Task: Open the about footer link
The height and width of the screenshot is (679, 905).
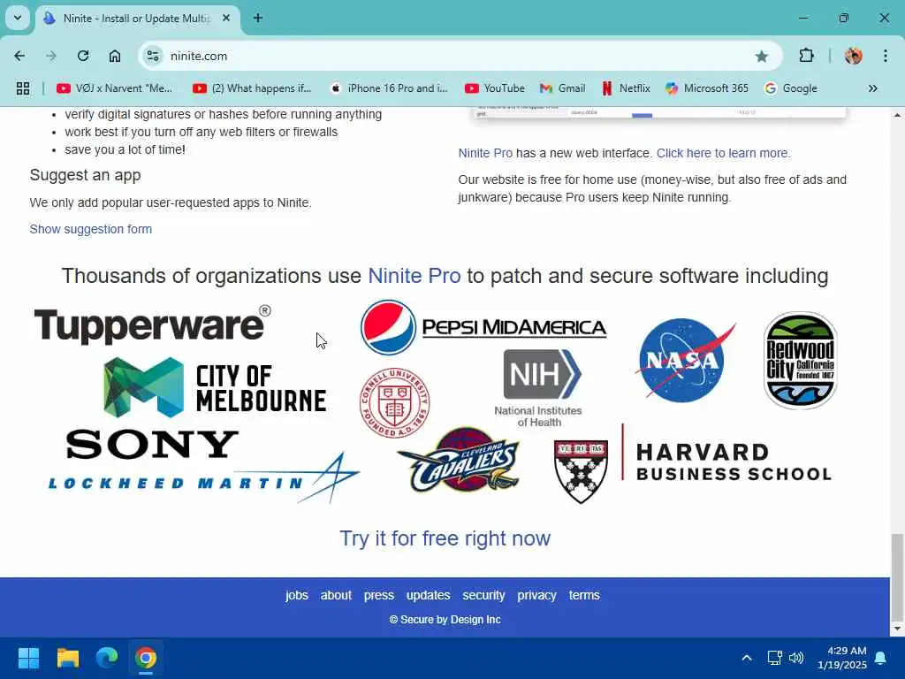Action: pyautogui.click(x=336, y=595)
